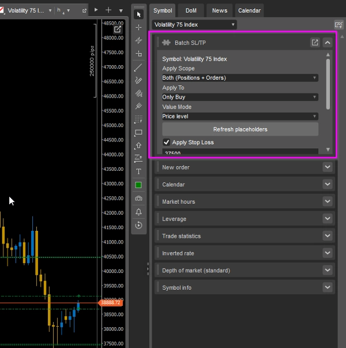Open the Value Mode dropdown

click(240, 116)
